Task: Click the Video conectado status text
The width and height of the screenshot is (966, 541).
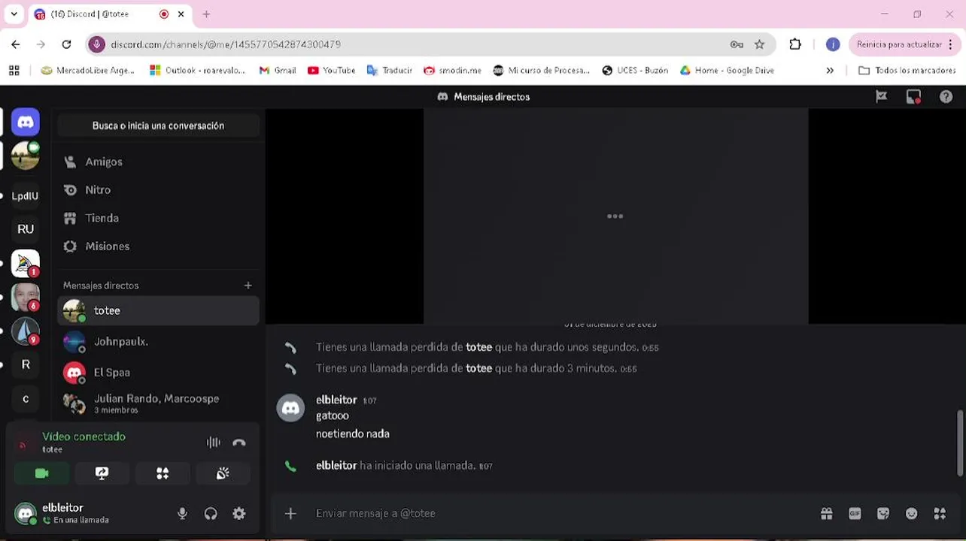Action: point(84,437)
